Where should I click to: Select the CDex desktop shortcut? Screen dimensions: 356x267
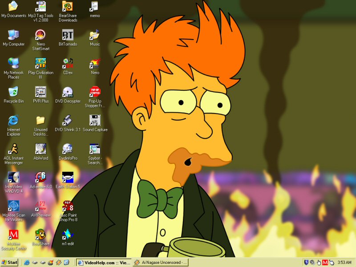coord(68,66)
